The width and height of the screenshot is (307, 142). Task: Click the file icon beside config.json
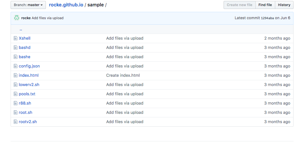tap(15, 66)
